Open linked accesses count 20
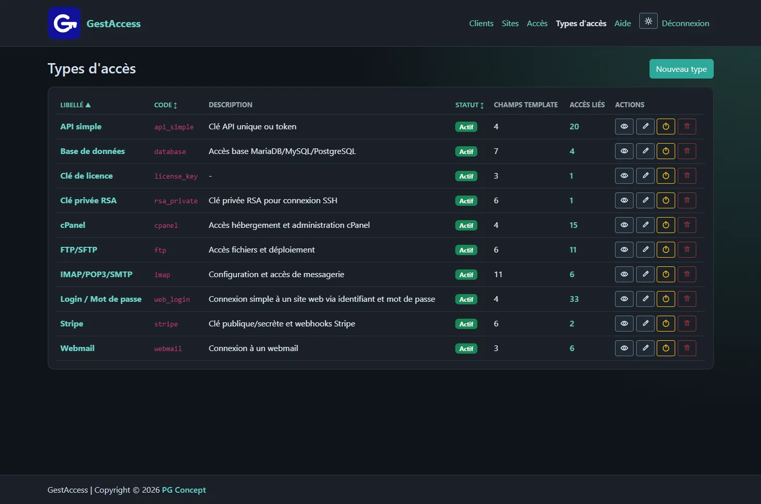Viewport: 761px width, 504px height. click(574, 126)
